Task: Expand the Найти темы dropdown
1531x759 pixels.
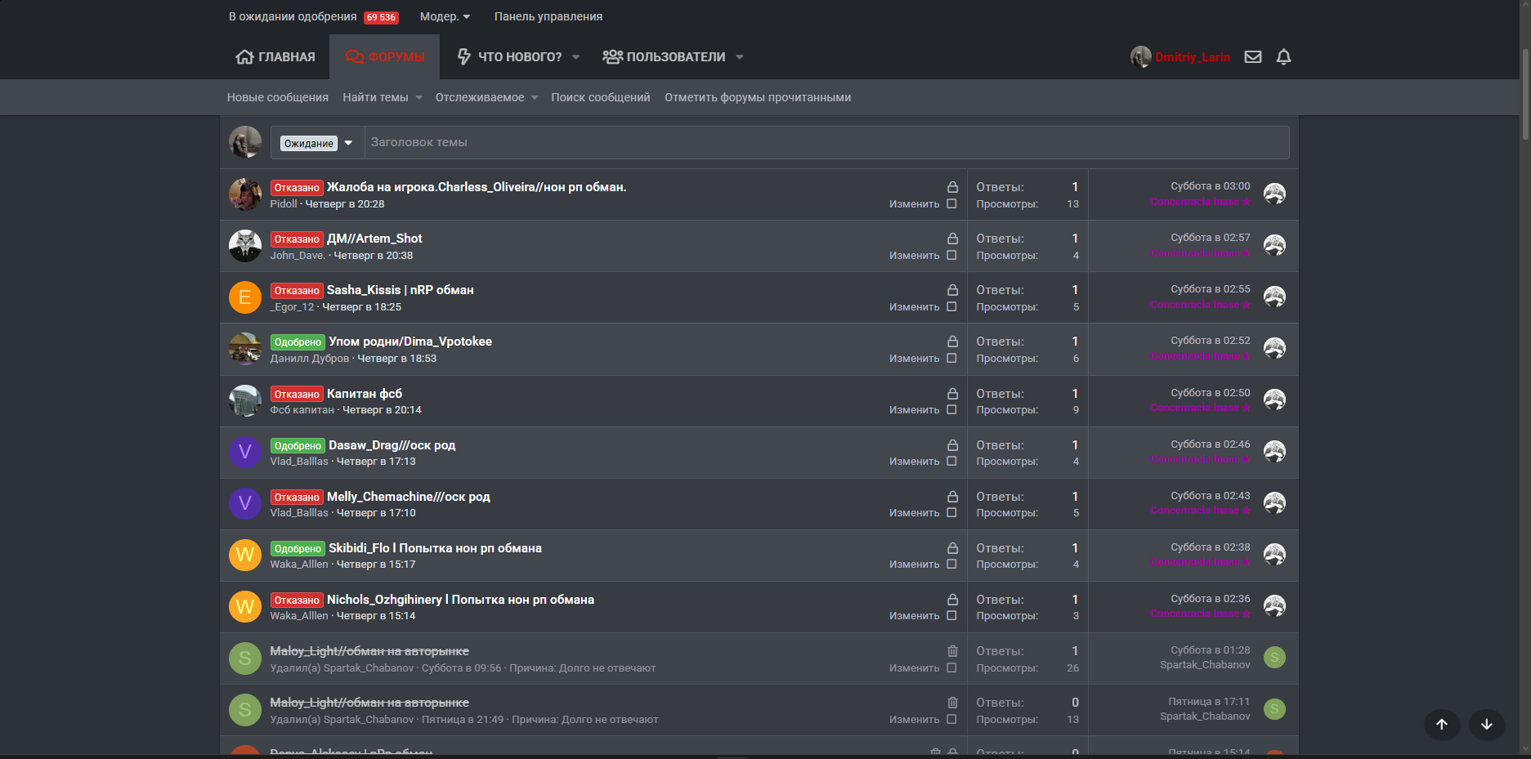Action: 382,97
